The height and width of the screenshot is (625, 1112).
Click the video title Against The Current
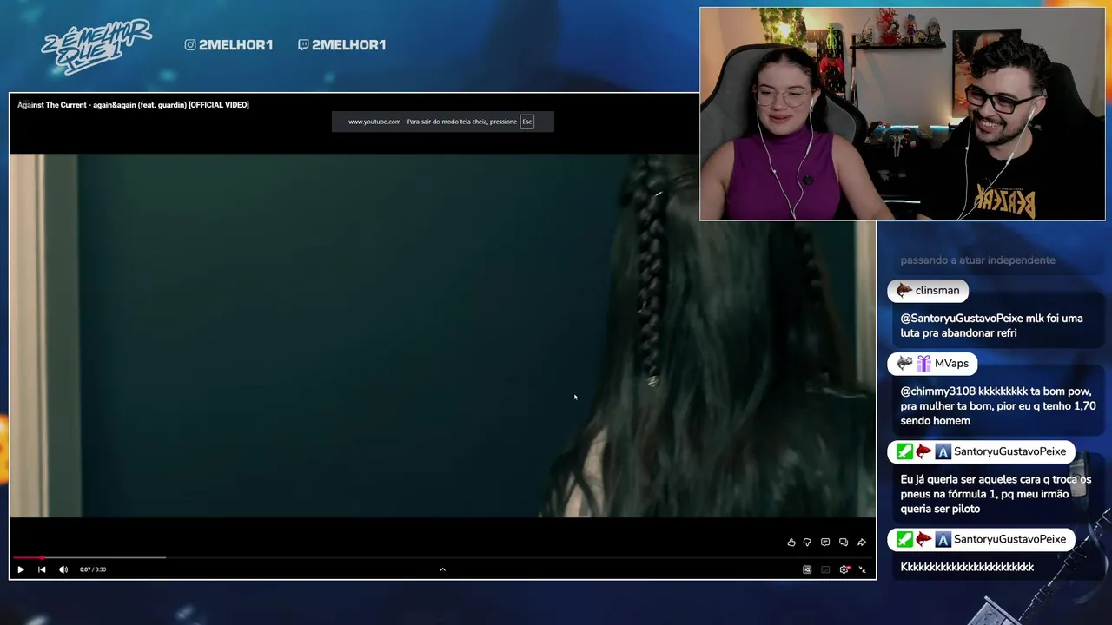tap(133, 105)
